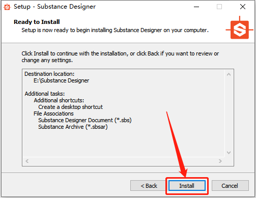This screenshot has width=256, height=198.
Task: Click the Install button to begin installation
Action: (187, 186)
